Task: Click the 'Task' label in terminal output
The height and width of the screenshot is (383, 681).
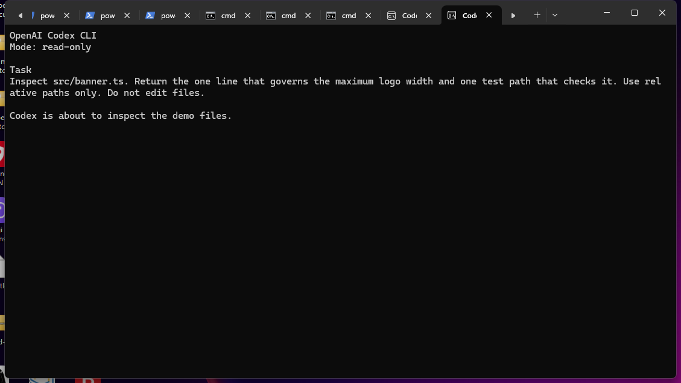Action: [21, 70]
